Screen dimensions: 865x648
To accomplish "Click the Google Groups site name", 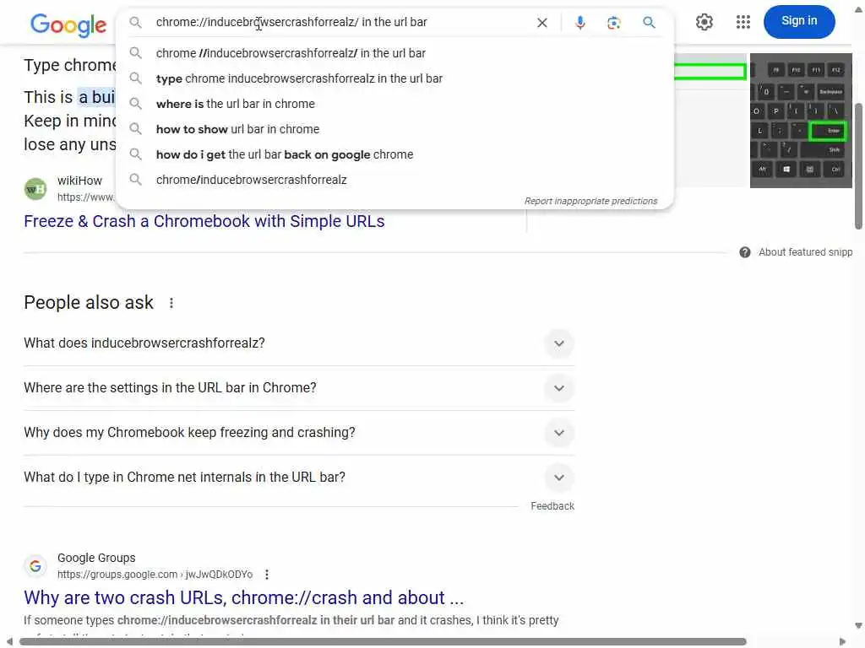I will 96,559.
